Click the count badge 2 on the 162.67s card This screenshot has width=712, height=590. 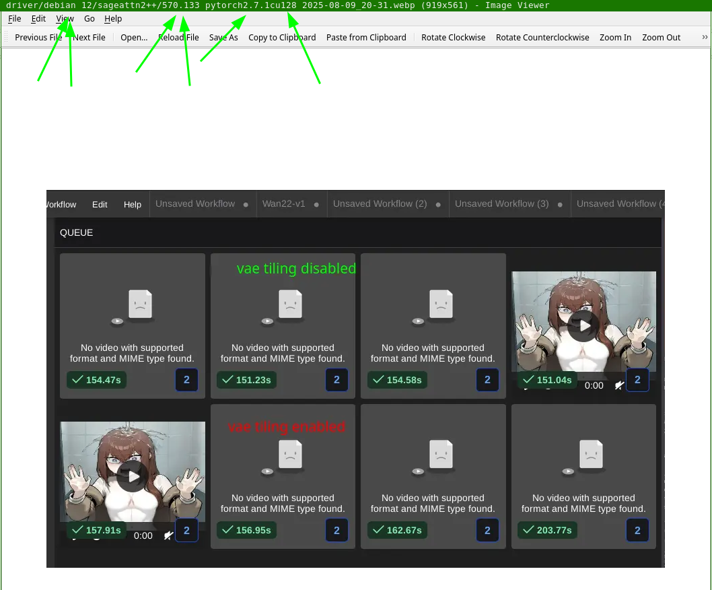click(487, 530)
